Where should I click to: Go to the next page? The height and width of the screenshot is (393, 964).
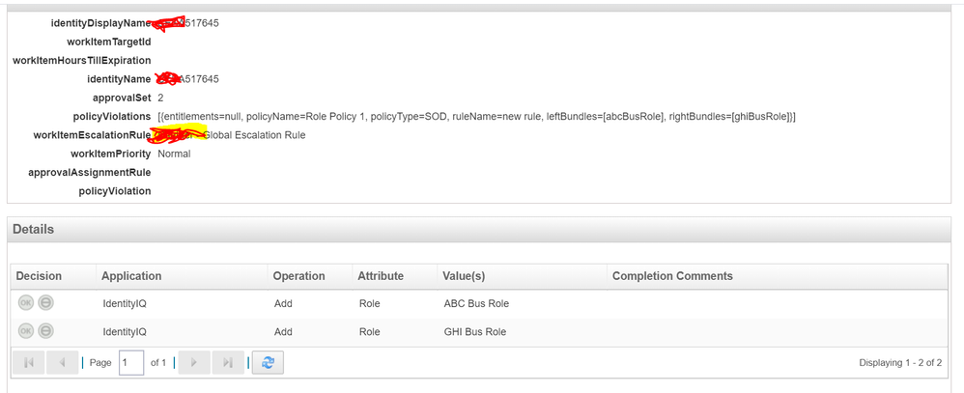tap(194, 362)
